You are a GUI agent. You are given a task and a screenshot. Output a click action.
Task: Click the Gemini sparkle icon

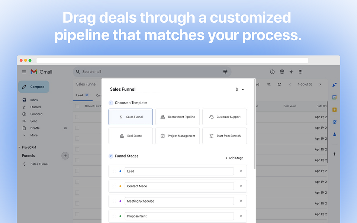pos(291,72)
